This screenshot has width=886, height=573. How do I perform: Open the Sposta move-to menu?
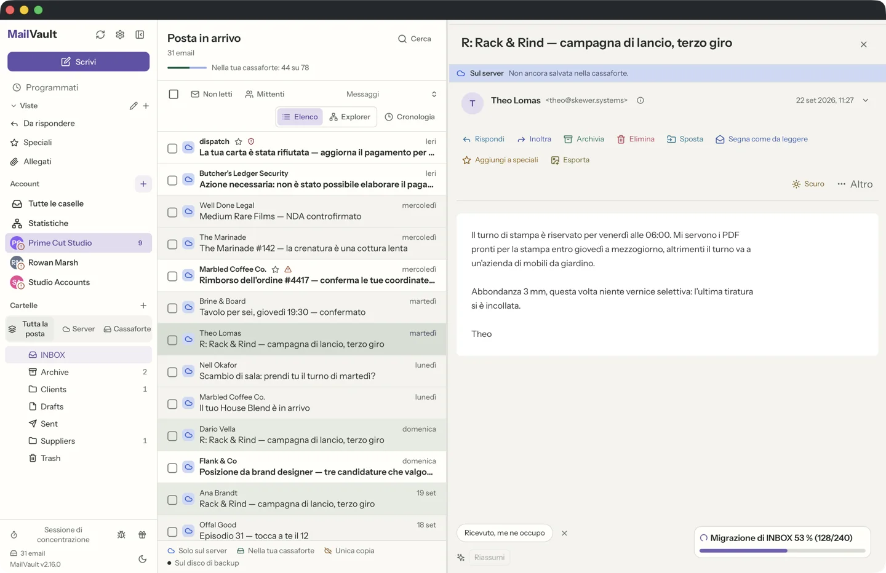[685, 139]
